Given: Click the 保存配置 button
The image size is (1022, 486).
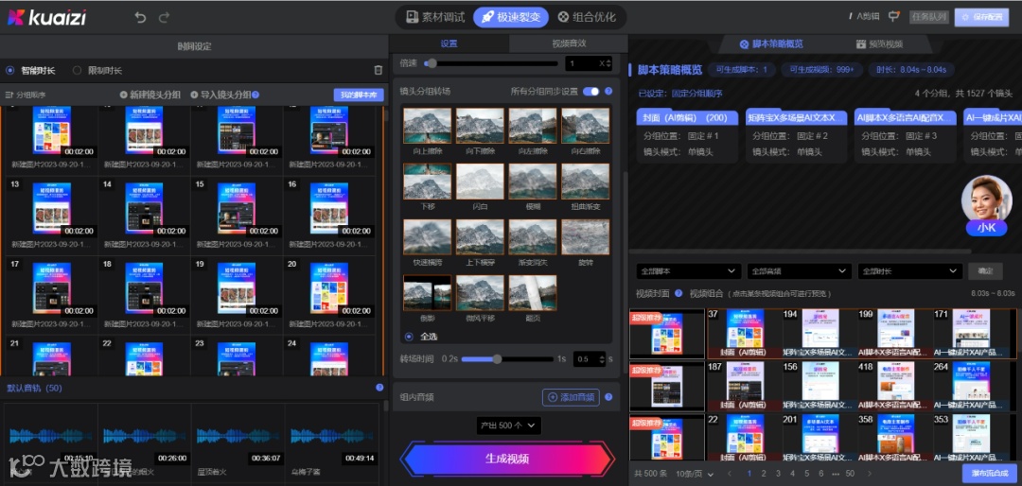Looking at the screenshot, I should coord(981,17).
